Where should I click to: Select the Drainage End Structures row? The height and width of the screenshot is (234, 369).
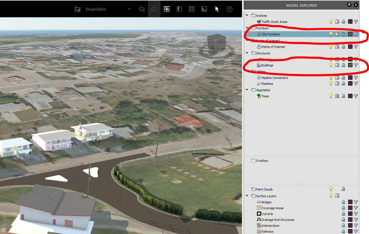[x=301, y=220]
